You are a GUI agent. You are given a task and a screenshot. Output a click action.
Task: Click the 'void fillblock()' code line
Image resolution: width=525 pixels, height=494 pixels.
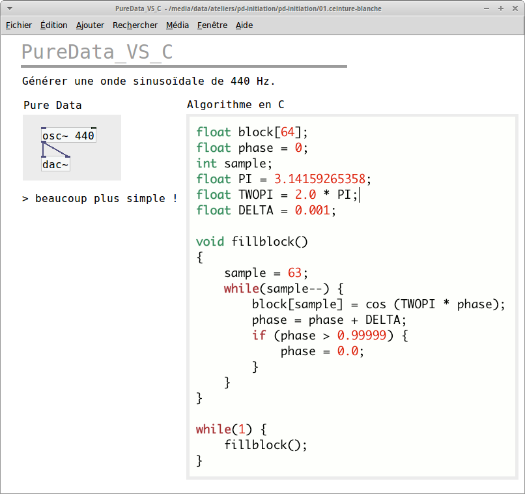(252, 242)
